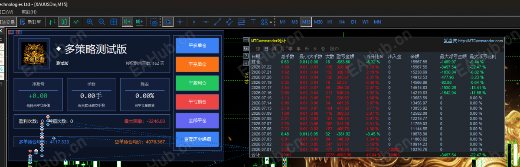
Task: Open the http://MTCommander.com link
Action: click(481, 41)
